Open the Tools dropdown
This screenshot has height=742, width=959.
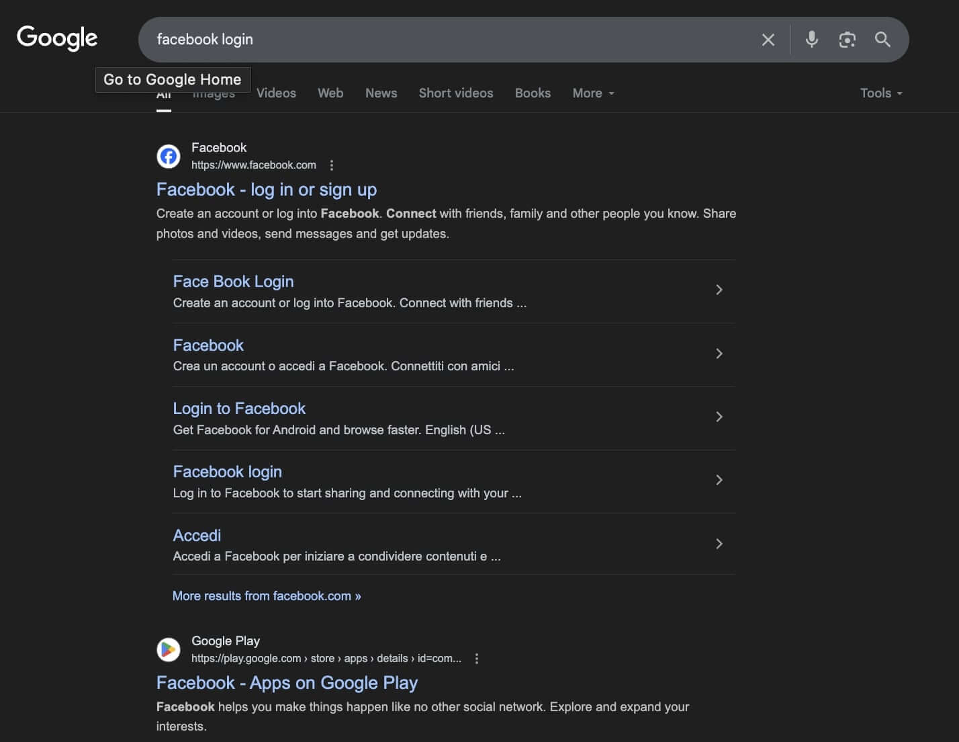point(881,93)
